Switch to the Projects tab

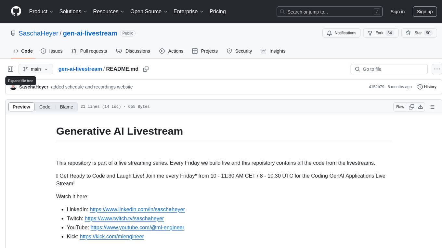205,51
